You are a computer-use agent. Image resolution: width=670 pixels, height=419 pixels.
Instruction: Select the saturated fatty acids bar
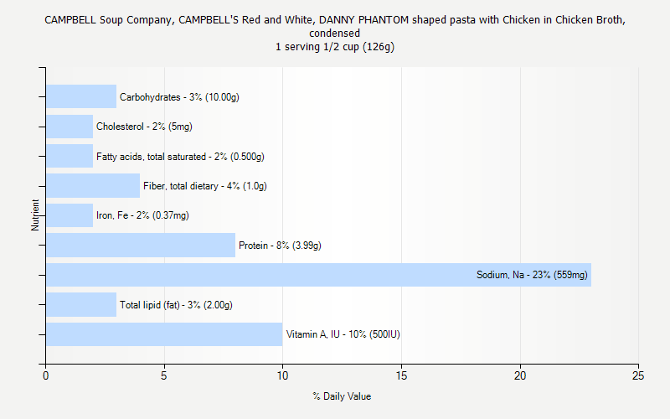pos(70,156)
